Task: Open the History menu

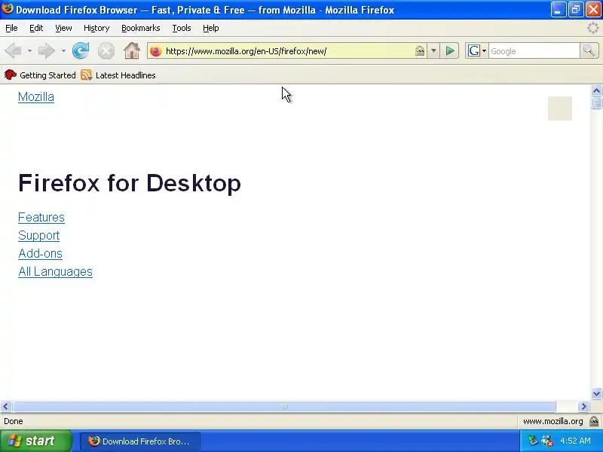Action: (x=96, y=28)
